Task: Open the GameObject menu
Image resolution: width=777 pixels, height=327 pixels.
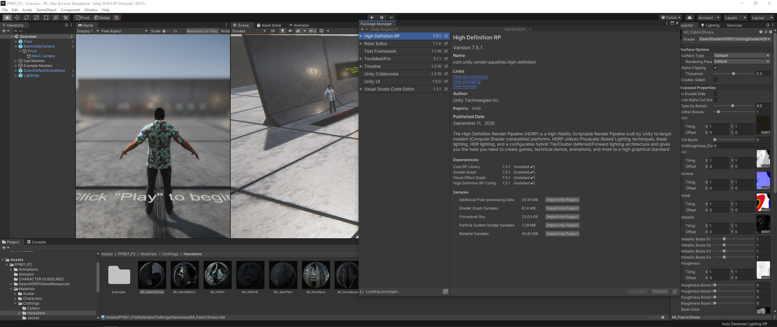Action: point(47,10)
